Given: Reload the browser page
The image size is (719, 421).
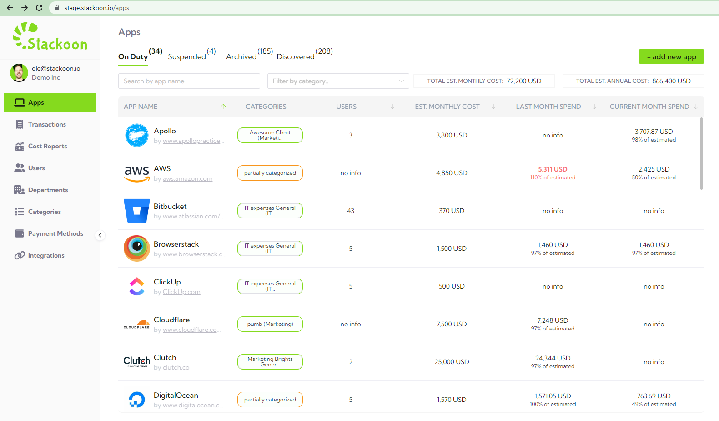Looking at the screenshot, I should (x=39, y=8).
